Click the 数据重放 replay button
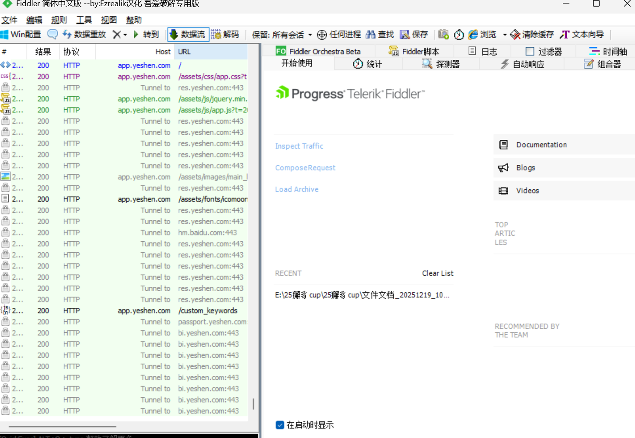 84,35
